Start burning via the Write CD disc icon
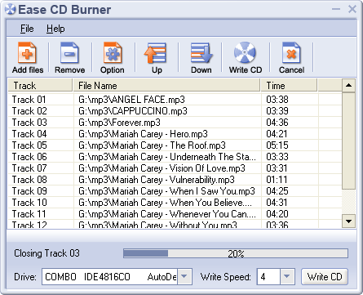Viewport: 363px width, 295px height. coord(245,52)
